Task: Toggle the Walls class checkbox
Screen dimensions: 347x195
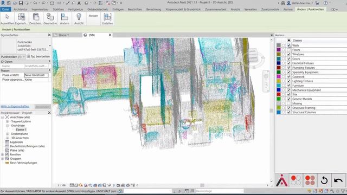Action: coord(288,45)
